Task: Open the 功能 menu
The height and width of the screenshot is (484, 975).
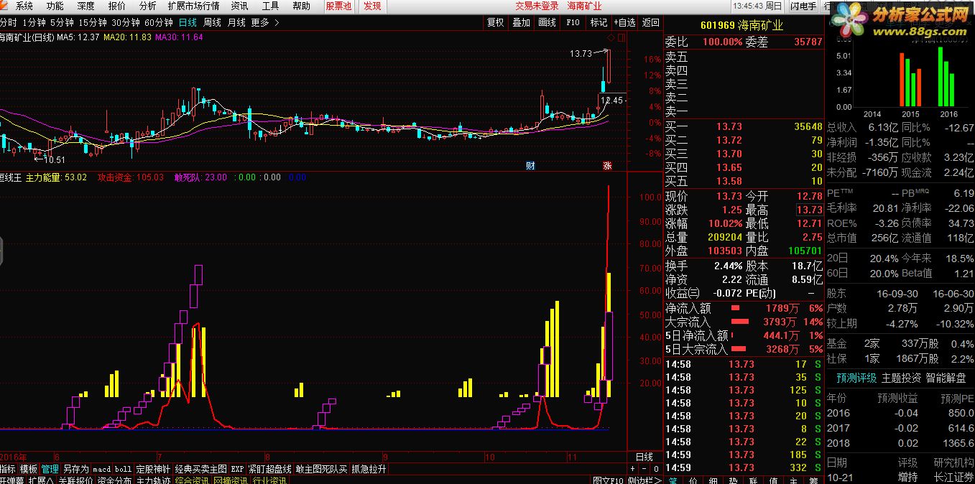Action: (x=55, y=6)
